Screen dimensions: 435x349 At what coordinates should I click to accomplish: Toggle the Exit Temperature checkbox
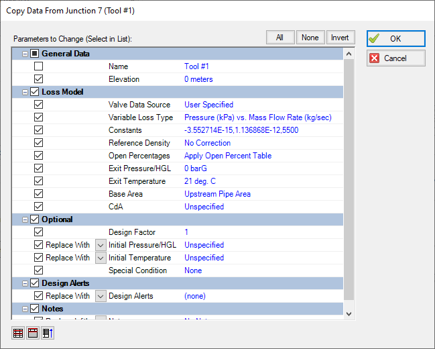pyautogui.click(x=38, y=181)
